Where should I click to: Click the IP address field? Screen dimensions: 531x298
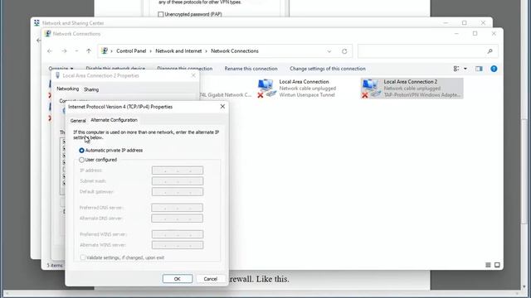[x=178, y=171]
